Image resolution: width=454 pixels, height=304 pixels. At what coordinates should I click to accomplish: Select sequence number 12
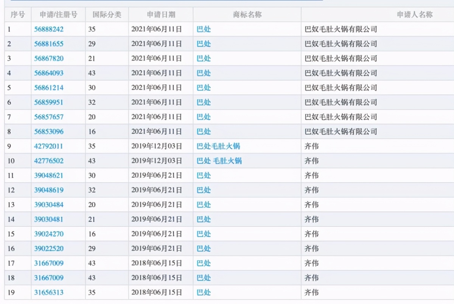(x=11, y=190)
